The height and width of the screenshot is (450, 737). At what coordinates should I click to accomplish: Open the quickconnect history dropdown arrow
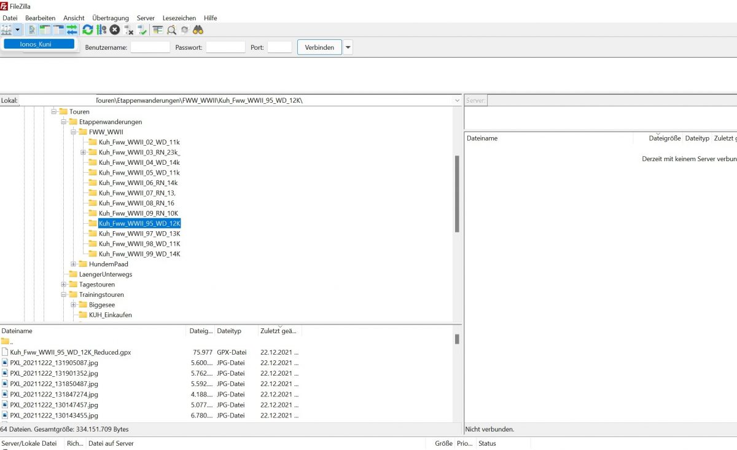[348, 47]
